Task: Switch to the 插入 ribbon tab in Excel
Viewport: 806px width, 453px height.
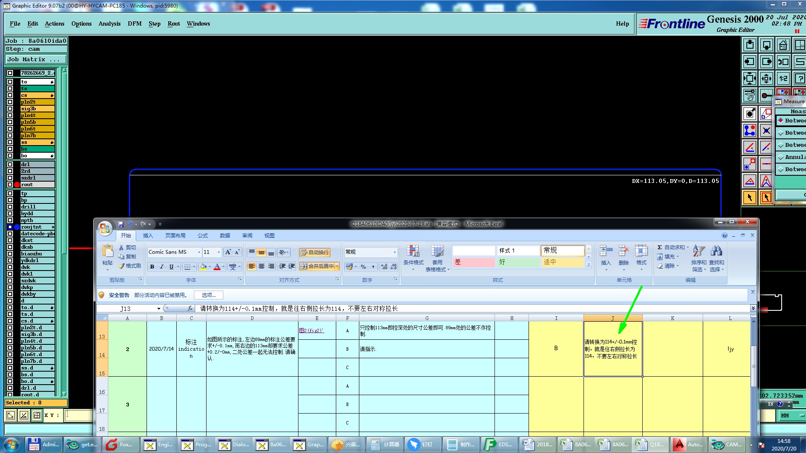Action: [x=148, y=236]
